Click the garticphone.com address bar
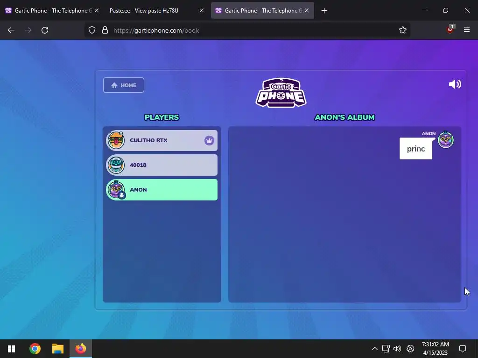The image size is (478, 358). (x=247, y=30)
